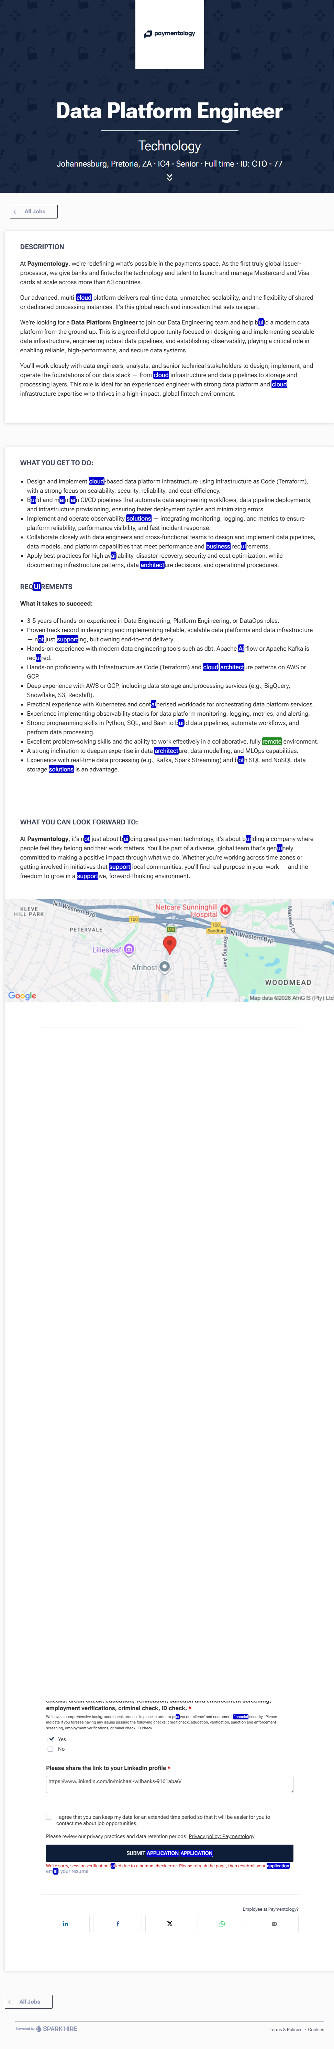Share job on Facebook
The image size is (334, 2049).
[118, 1923]
